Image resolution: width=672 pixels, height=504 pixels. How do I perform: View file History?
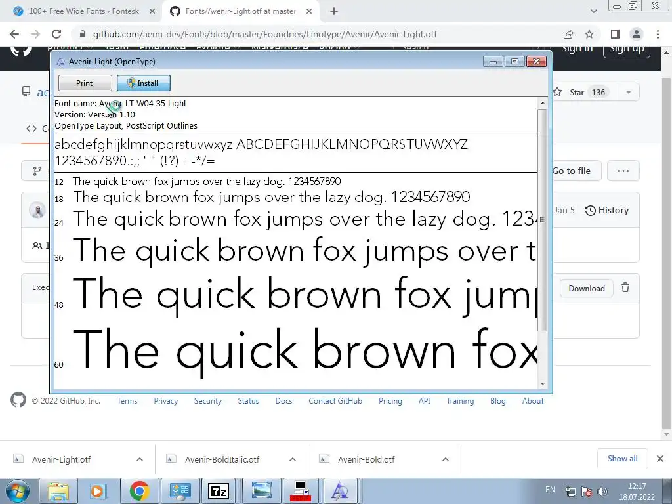pyautogui.click(x=607, y=210)
